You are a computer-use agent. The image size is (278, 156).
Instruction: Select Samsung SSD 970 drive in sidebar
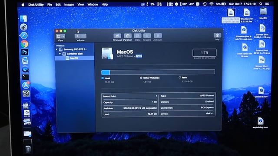[75, 49]
